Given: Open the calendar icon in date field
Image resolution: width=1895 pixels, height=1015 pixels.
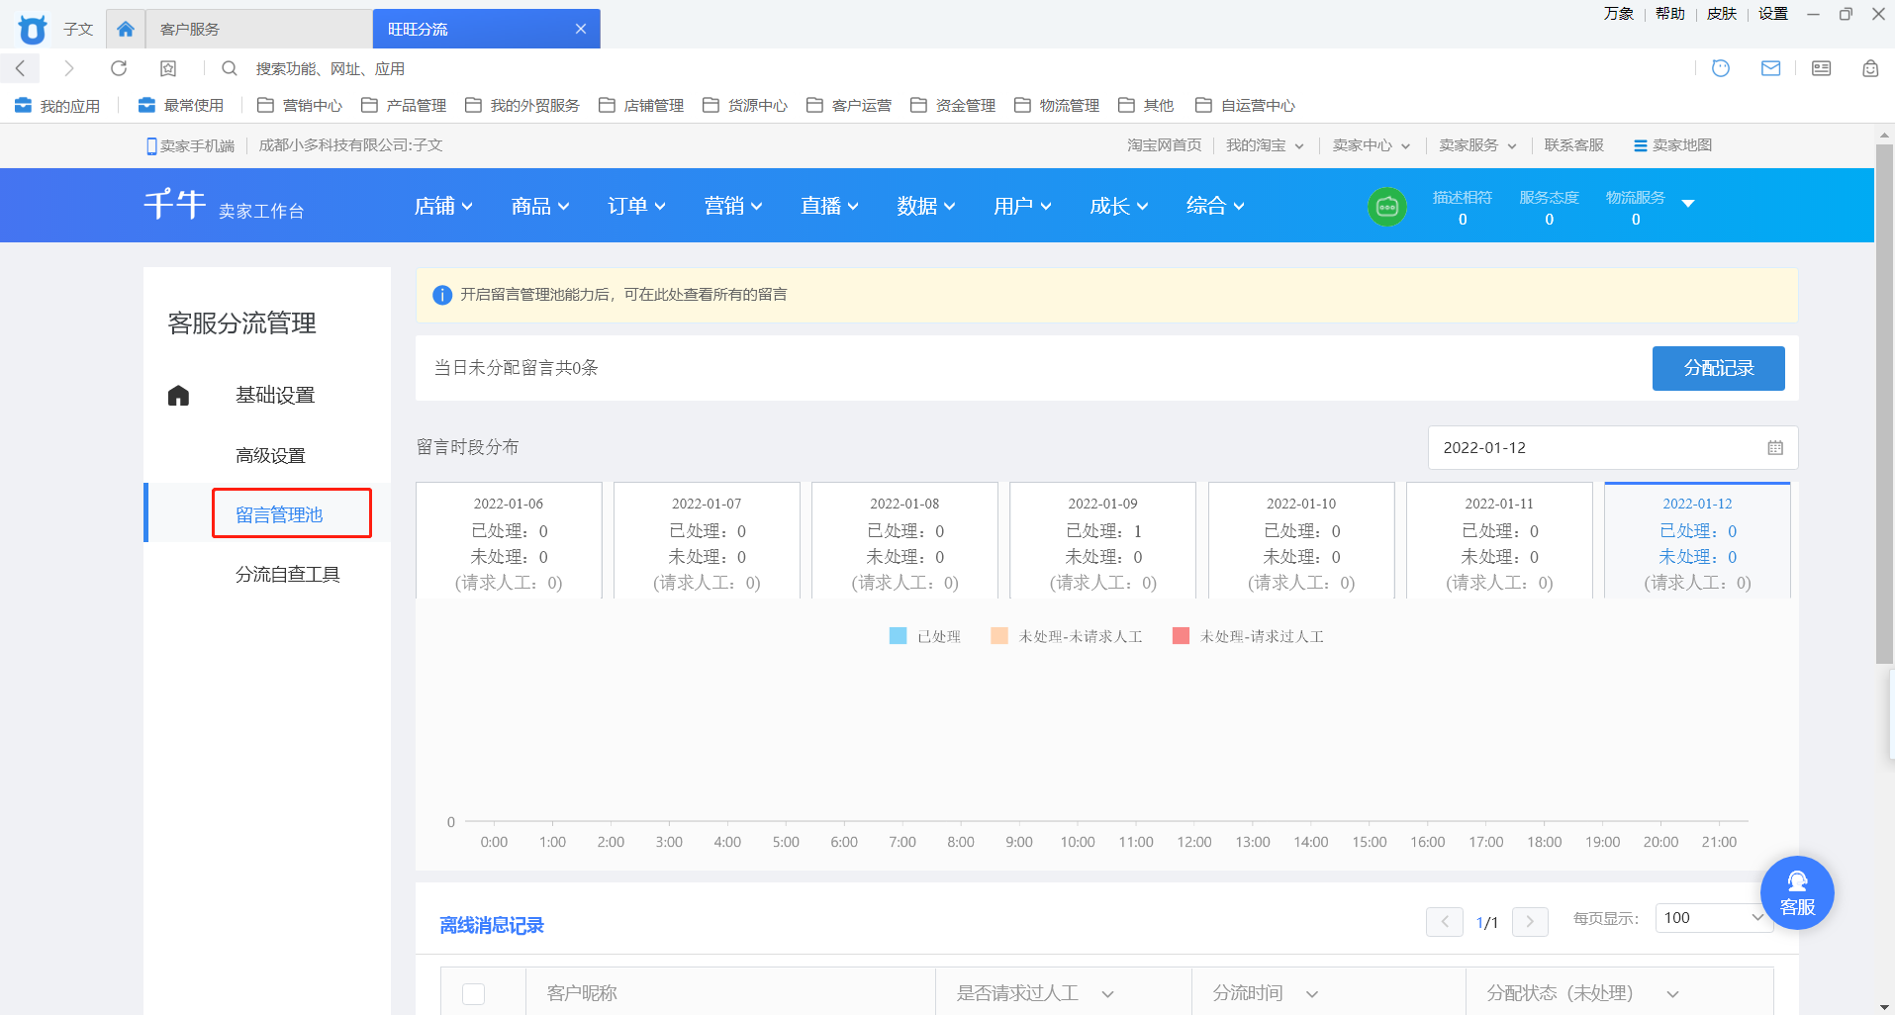Looking at the screenshot, I should (1775, 448).
